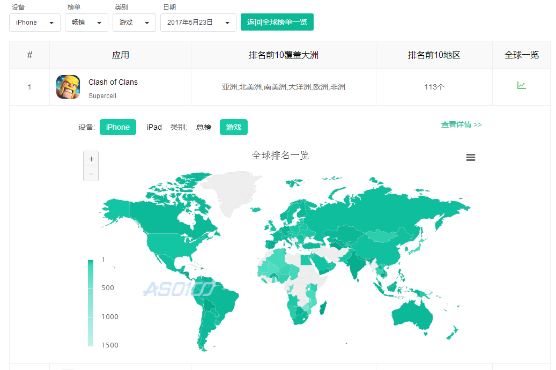Switch map device to iPad
The image size is (556, 370).
[x=154, y=127]
